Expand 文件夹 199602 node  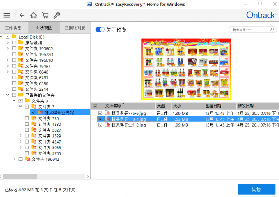[7, 49]
